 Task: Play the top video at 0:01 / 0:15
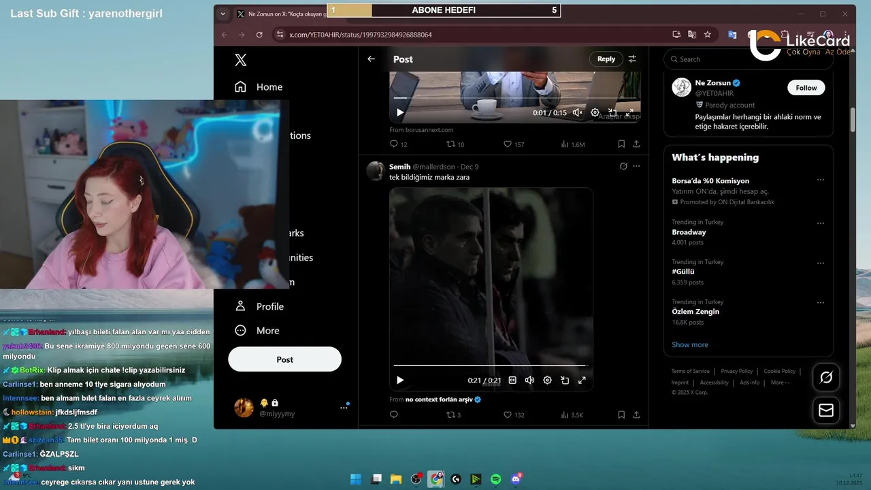[400, 112]
